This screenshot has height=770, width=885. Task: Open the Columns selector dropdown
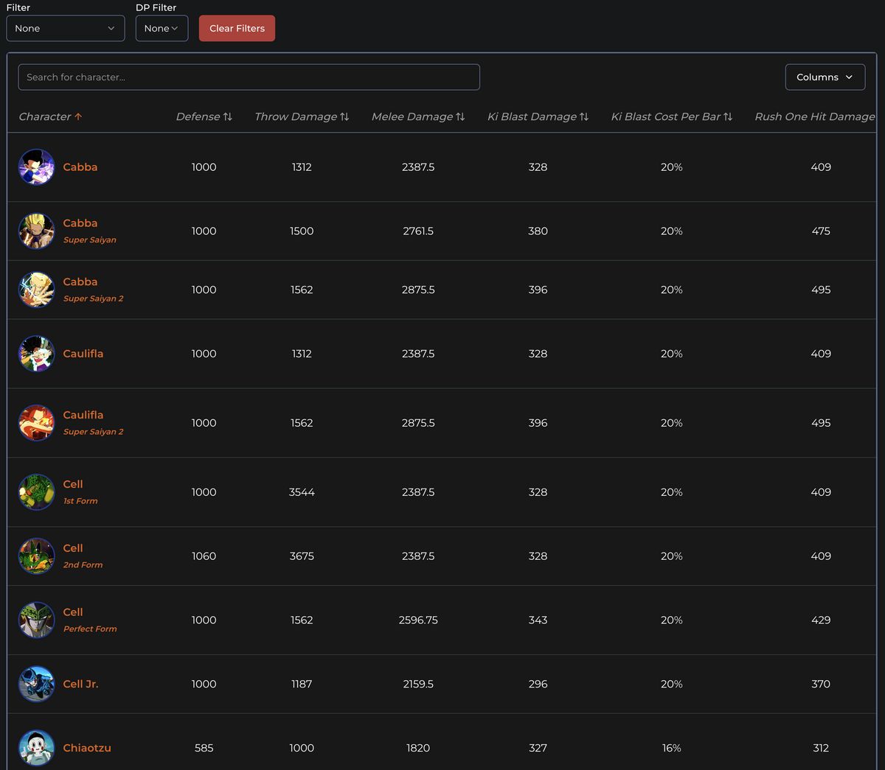[825, 77]
